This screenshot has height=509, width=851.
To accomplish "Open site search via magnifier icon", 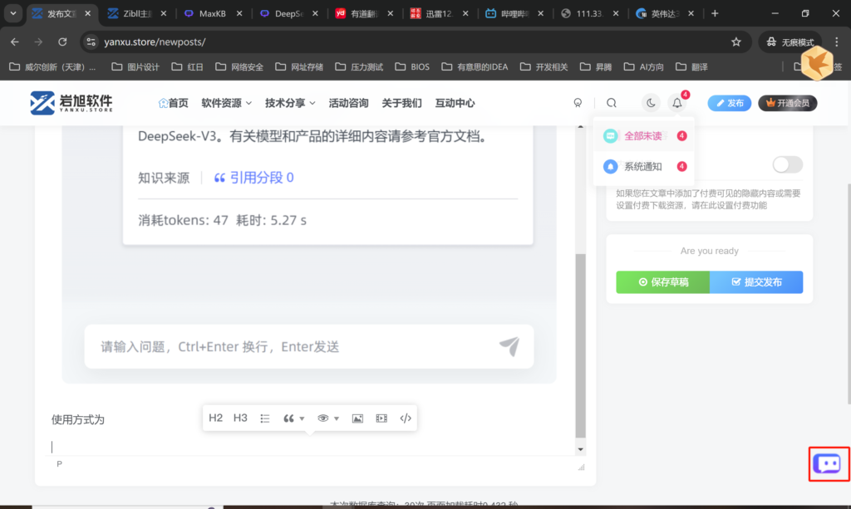I will click(x=612, y=103).
